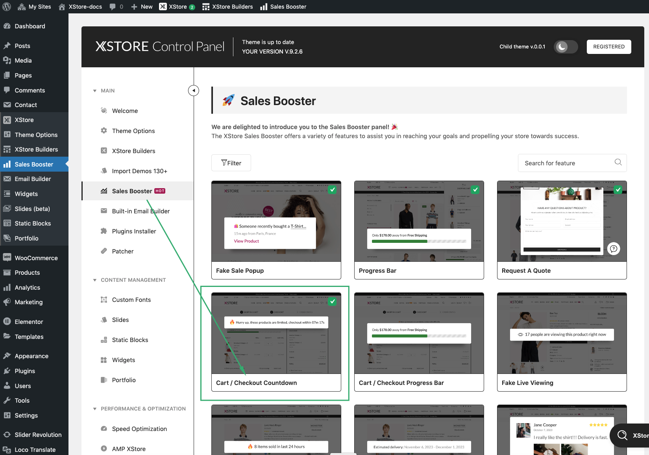Open Loco Translate in sidebar
649x455 pixels.
34,449
